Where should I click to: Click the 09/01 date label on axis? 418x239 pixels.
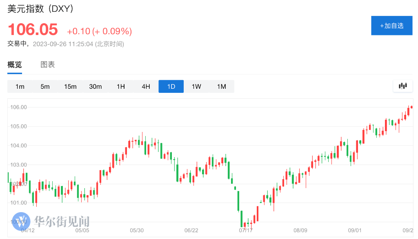tap(355, 230)
